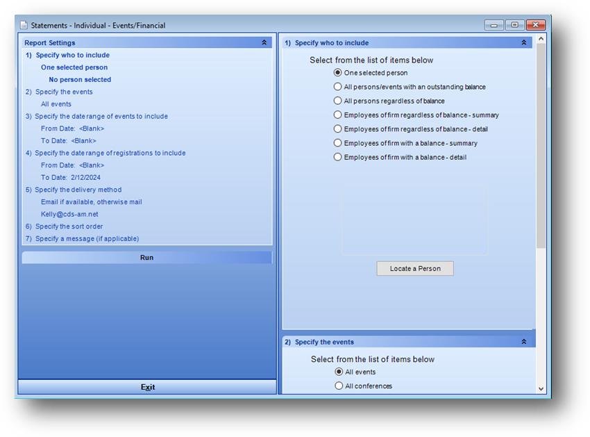Select All persons regardless of balance

coord(337,101)
